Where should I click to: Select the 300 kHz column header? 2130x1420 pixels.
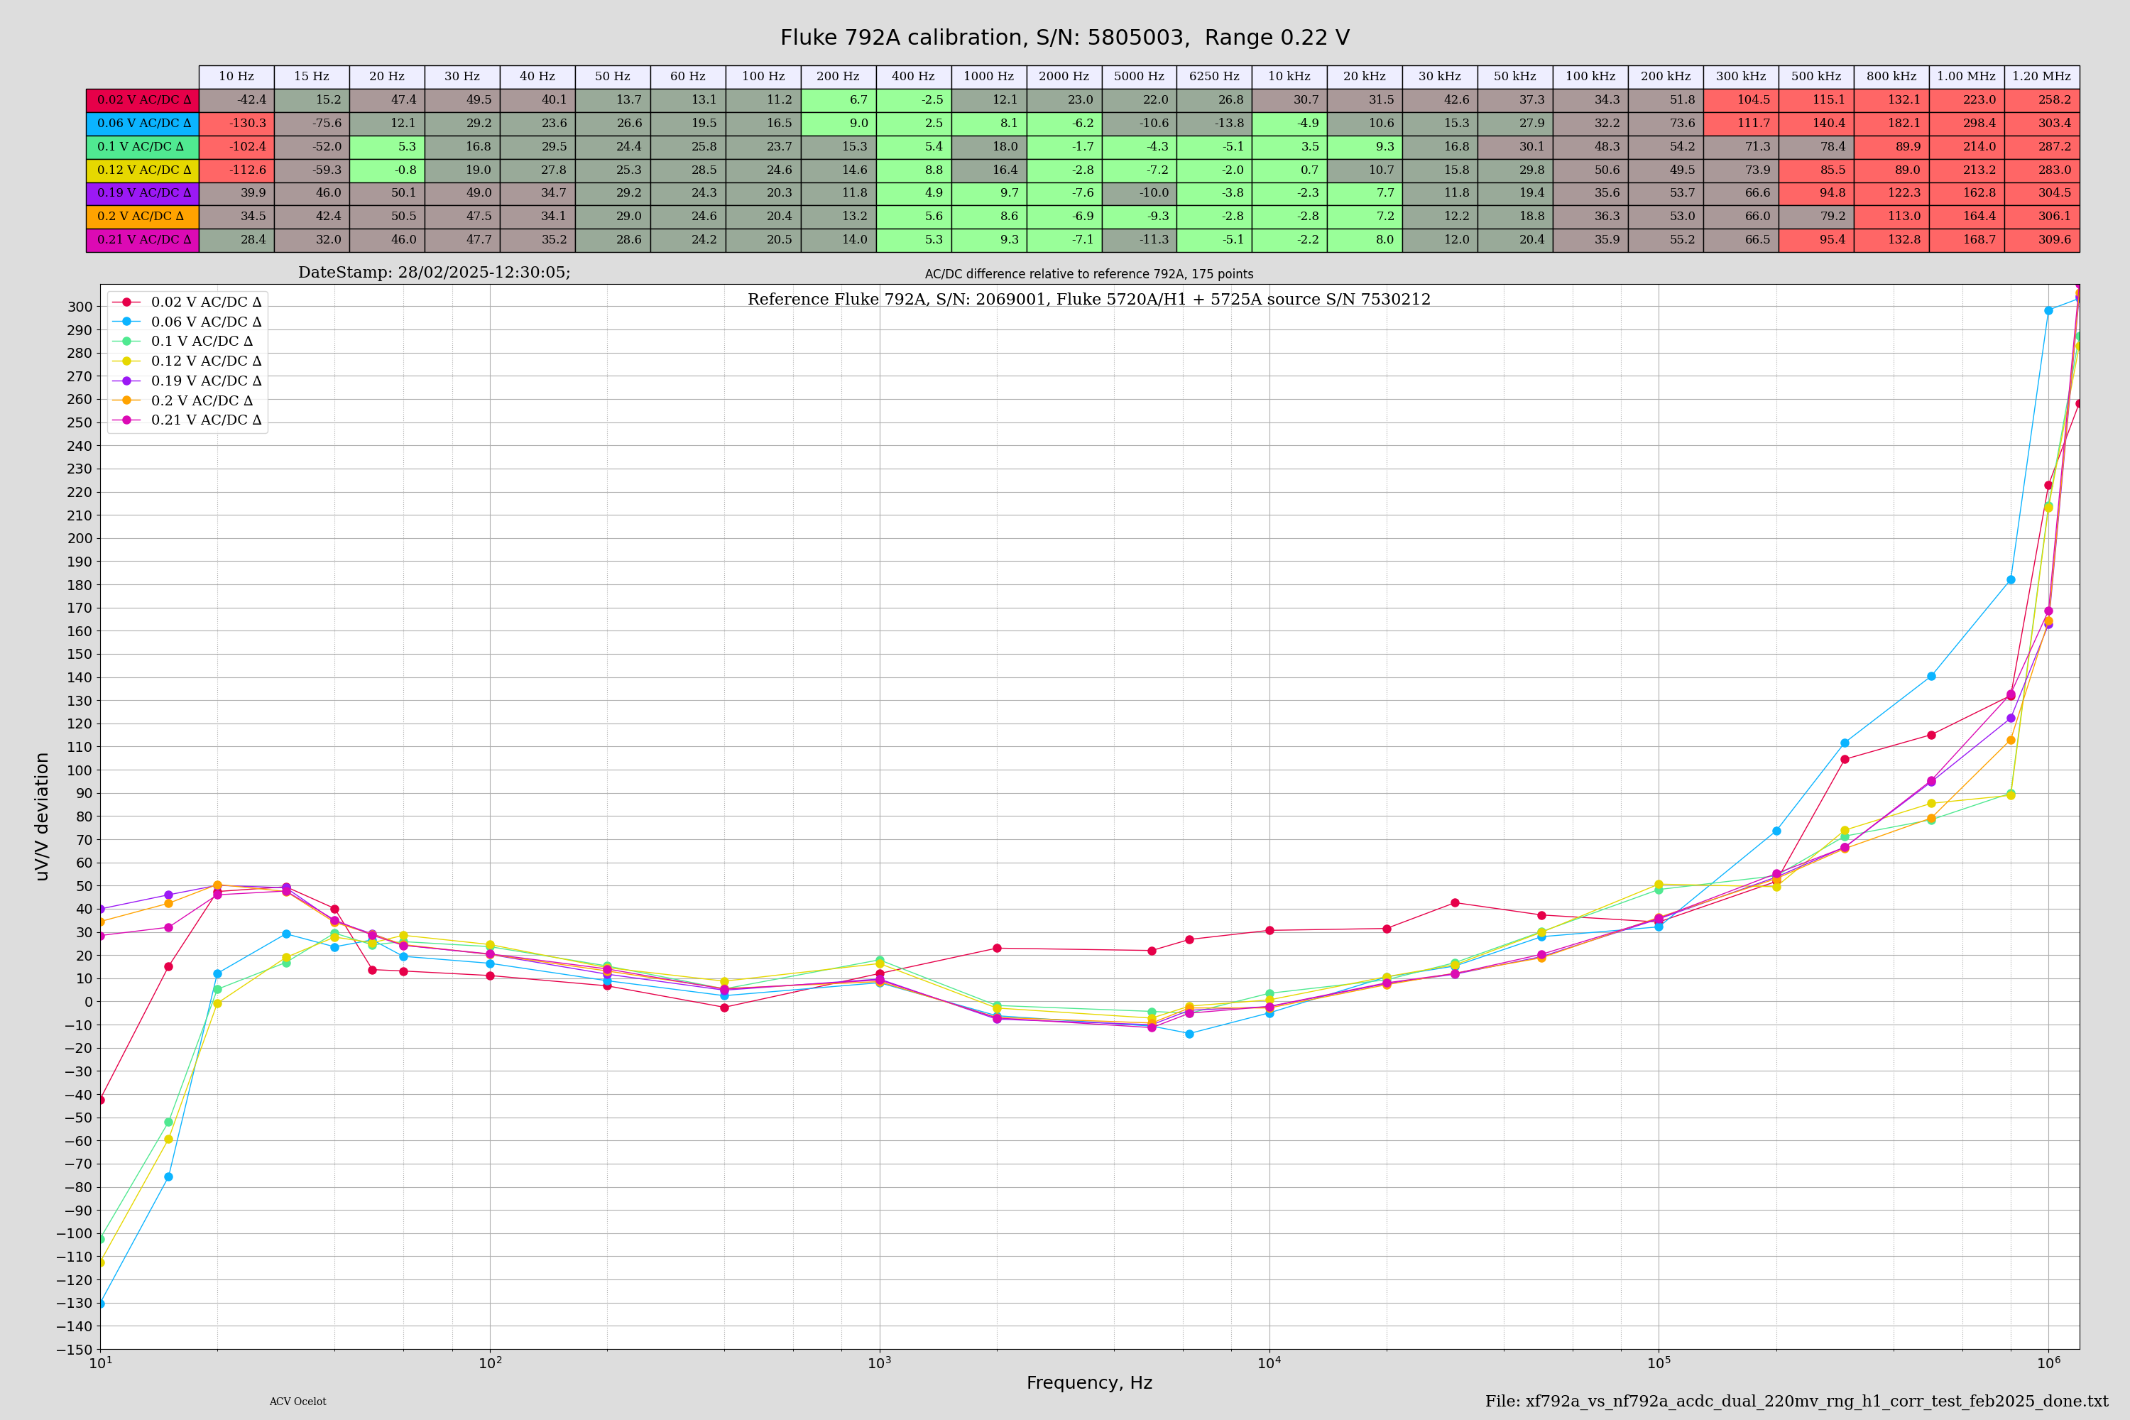click(1741, 77)
